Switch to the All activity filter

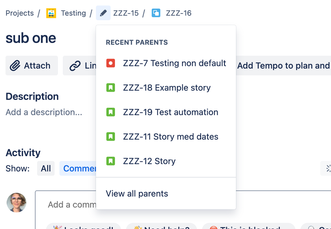click(x=46, y=168)
